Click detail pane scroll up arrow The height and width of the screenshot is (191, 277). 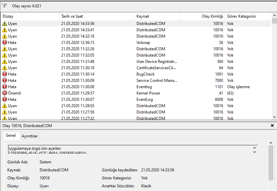(x=271, y=143)
